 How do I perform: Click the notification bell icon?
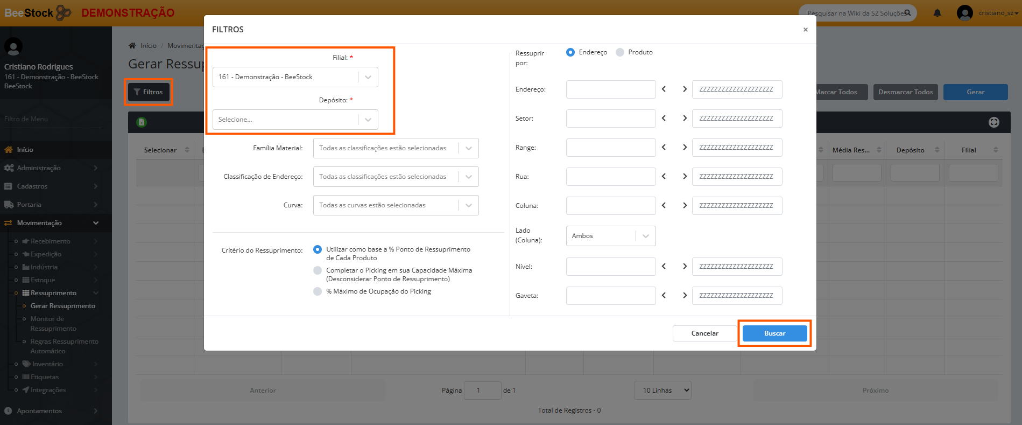(937, 13)
